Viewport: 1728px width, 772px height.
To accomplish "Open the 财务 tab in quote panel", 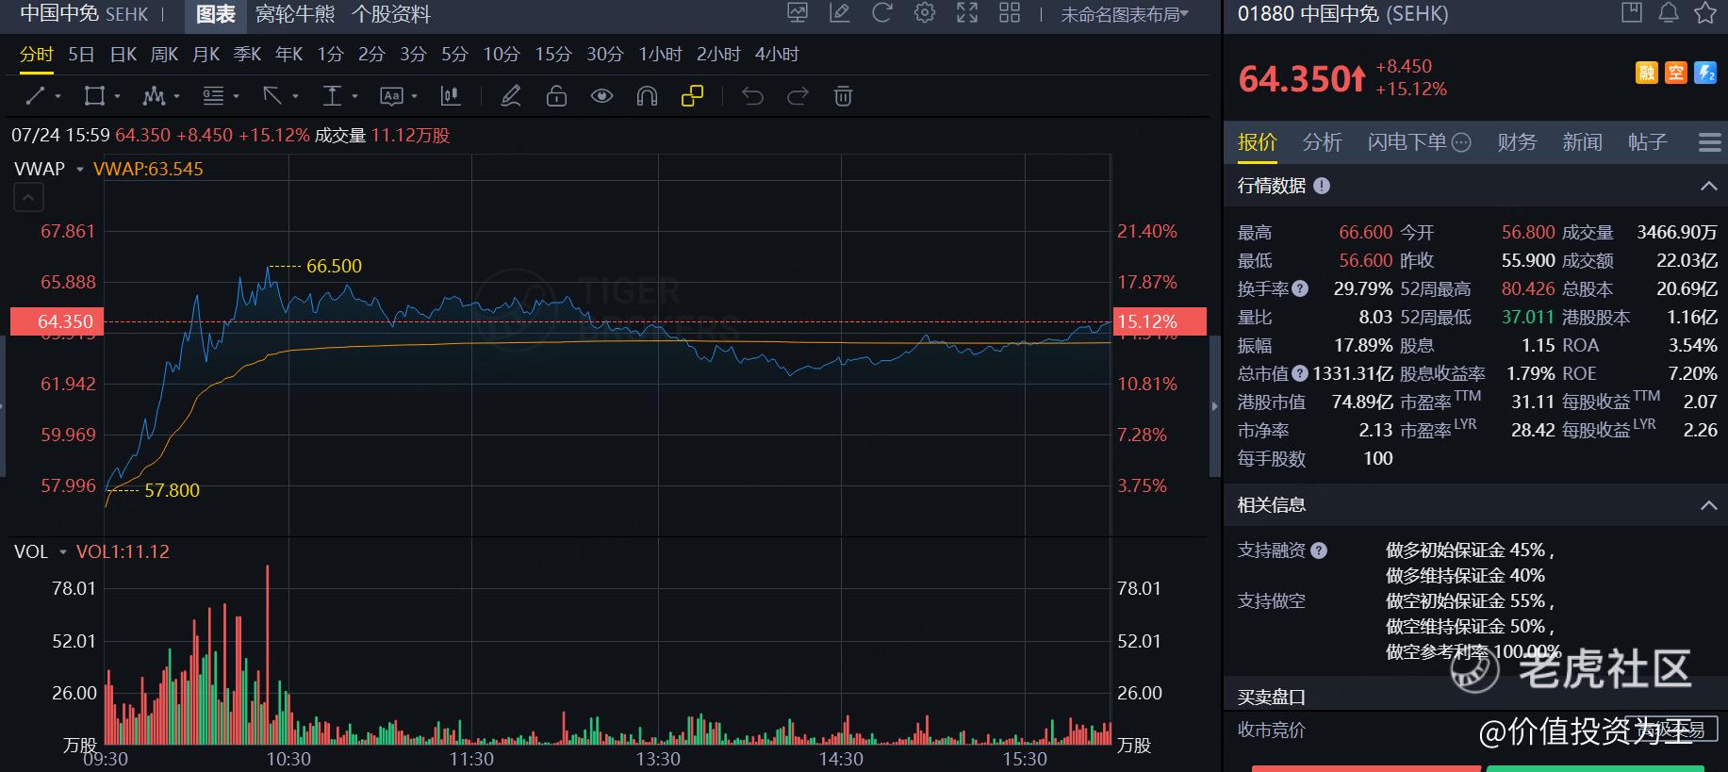I will pyautogui.click(x=1516, y=142).
